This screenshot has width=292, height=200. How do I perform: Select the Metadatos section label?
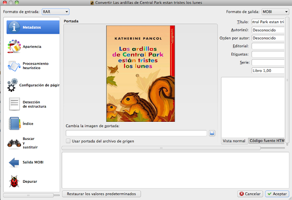[31, 27]
